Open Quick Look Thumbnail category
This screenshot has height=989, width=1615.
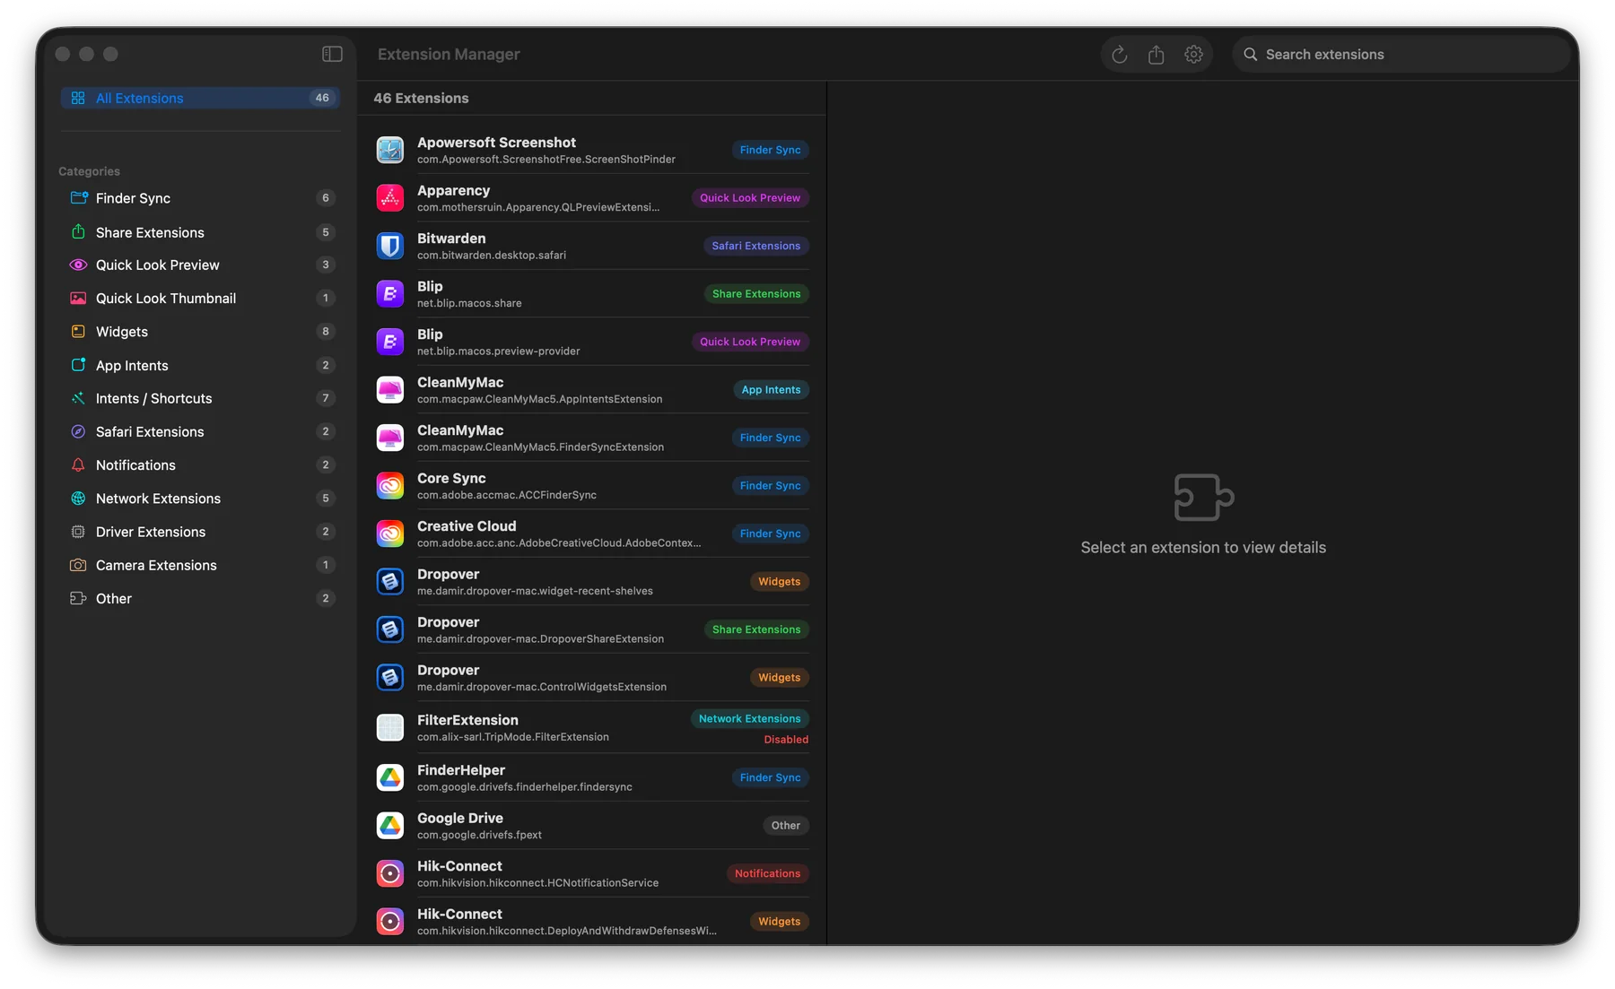click(x=200, y=298)
